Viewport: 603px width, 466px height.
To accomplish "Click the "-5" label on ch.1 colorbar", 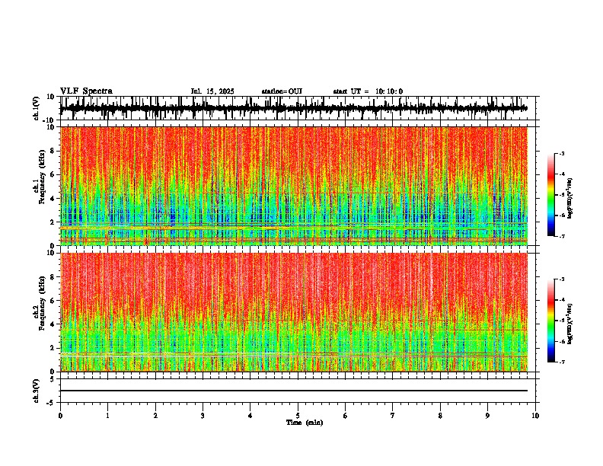I will tap(562, 195).
